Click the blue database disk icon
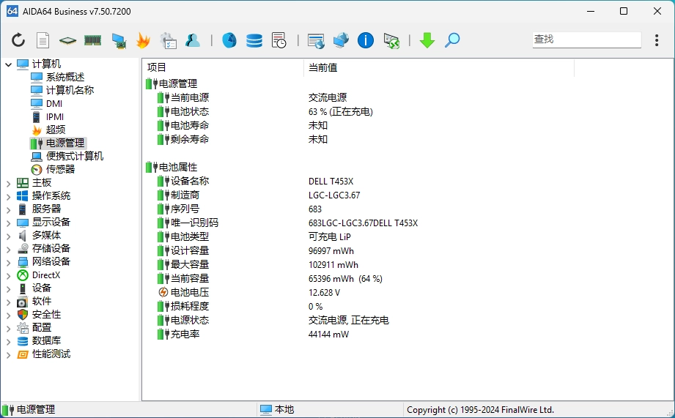 254,40
